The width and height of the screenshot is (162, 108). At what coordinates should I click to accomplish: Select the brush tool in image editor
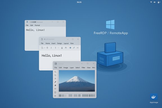(x=55, y=82)
